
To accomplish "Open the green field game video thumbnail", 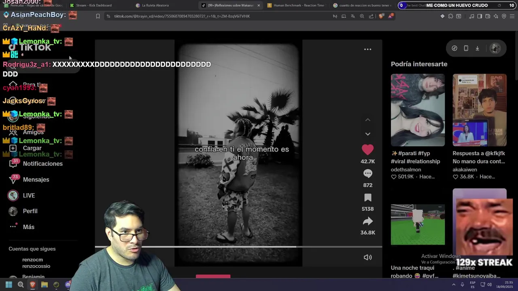I will click(x=418, y=224).
